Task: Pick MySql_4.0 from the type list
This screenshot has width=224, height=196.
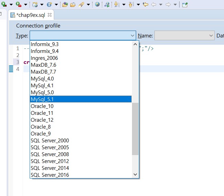Action: point(81,79)
